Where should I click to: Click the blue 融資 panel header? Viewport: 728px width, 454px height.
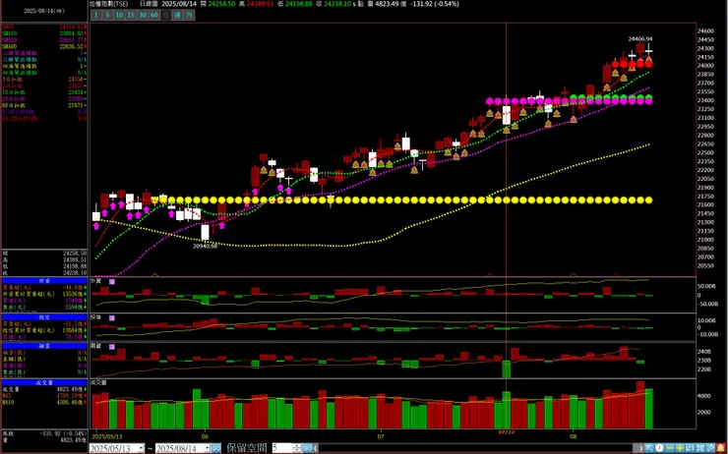44,346
